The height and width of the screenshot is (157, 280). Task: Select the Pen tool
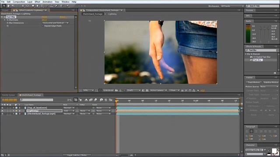(38, 6)
